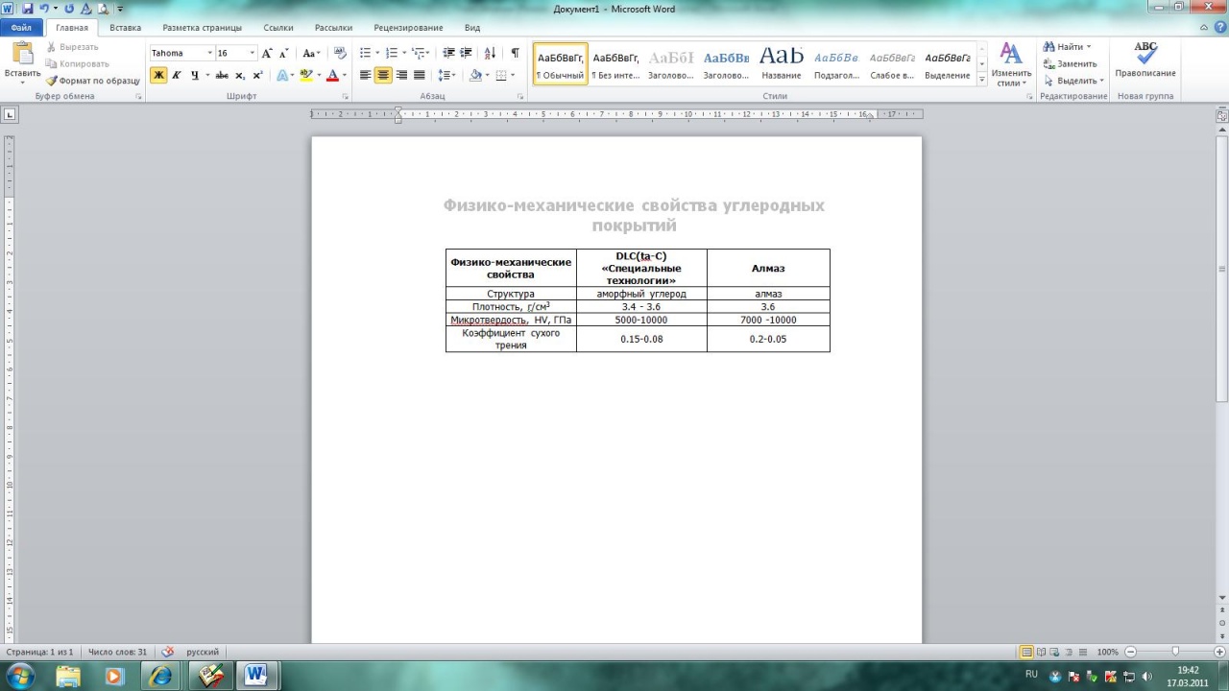Click the Clear Formatting icon
This screenshot has height=691, width=1229.
(340, 54)
